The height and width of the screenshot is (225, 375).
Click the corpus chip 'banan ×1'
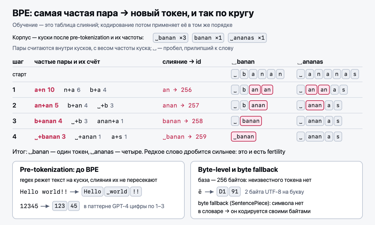pos(208,38)
